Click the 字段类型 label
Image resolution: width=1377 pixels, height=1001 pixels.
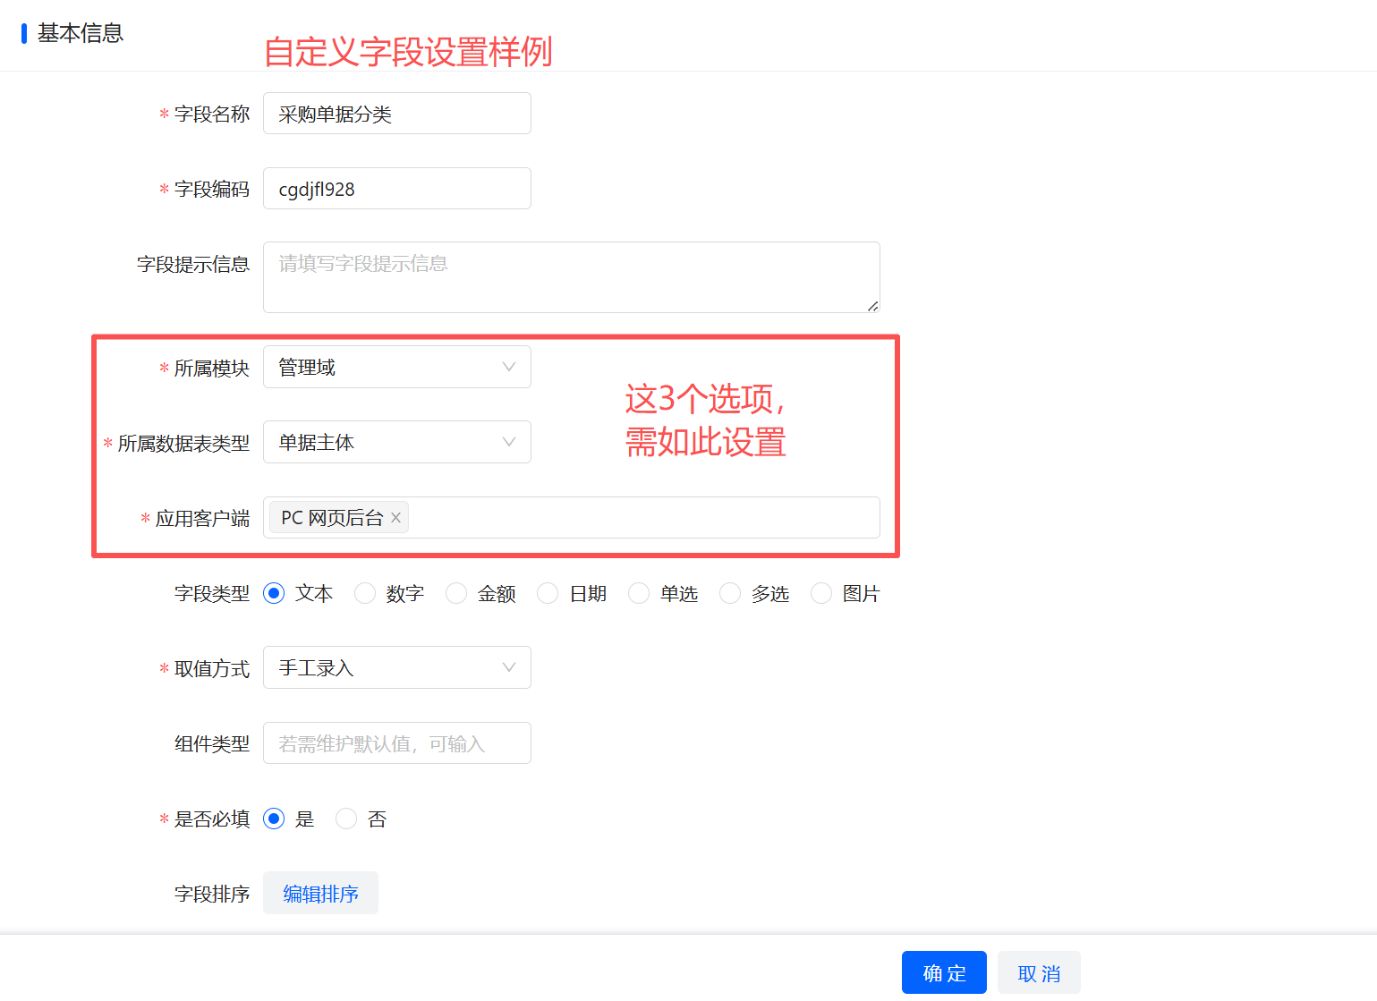(212, 593)
